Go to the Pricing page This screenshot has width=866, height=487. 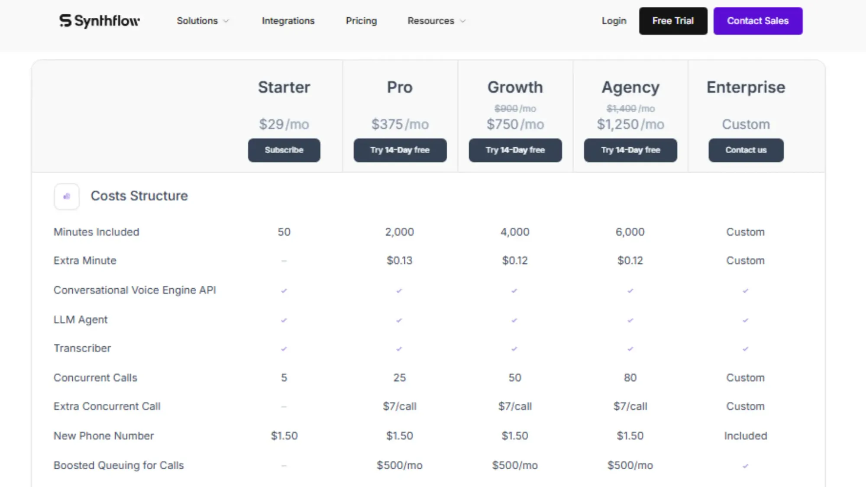coord(361,21)
